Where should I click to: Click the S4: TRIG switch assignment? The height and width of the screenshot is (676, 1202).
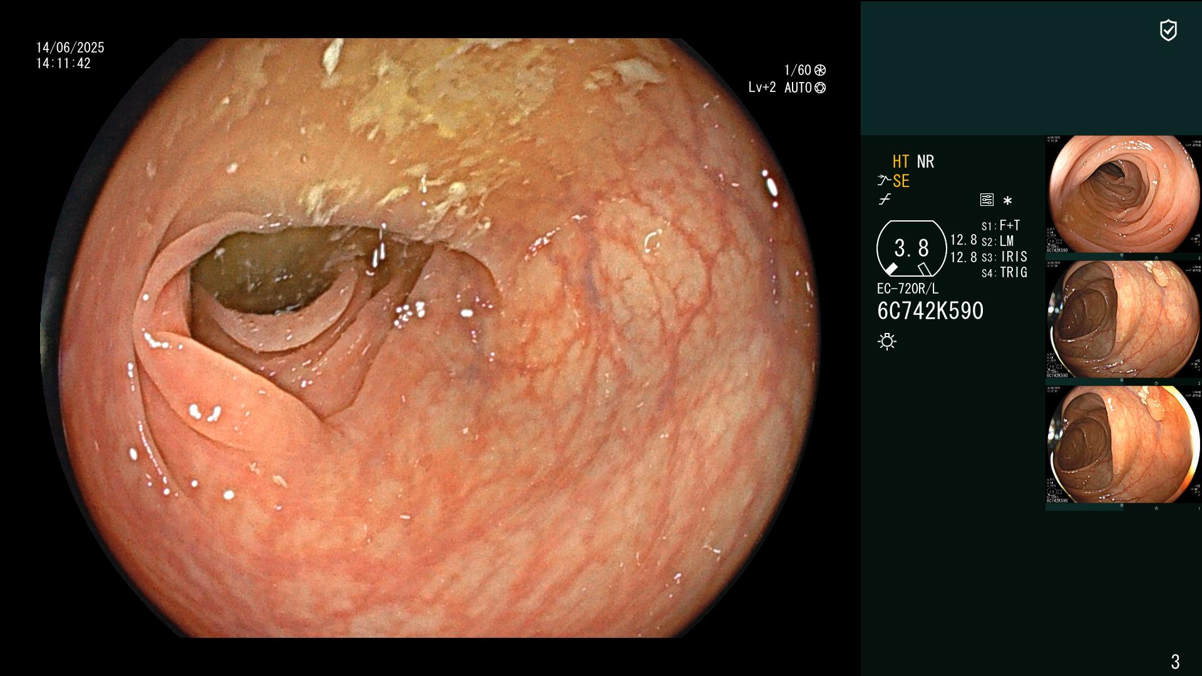pos(1004,272)
